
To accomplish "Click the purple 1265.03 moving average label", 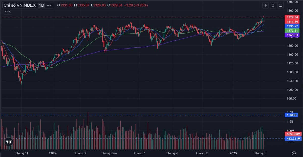I will click(x=293, y=35).
